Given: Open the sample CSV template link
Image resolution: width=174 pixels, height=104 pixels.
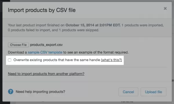Looking at the screenshot, I should tap(45, 52).
